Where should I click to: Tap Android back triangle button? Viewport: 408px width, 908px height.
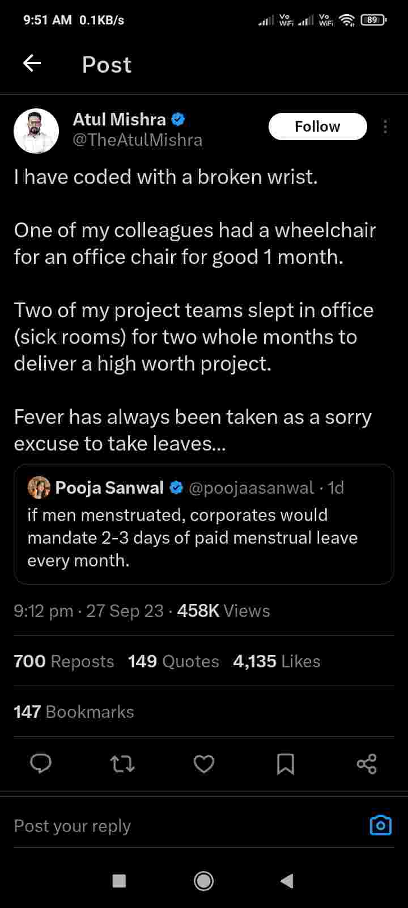point(287,880)
